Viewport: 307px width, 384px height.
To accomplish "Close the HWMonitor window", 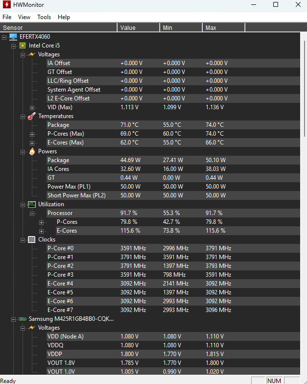I will [x=298, y=5].
